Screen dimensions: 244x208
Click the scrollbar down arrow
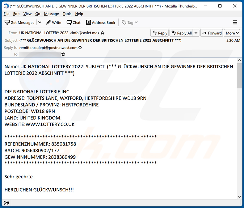[239, 197]
